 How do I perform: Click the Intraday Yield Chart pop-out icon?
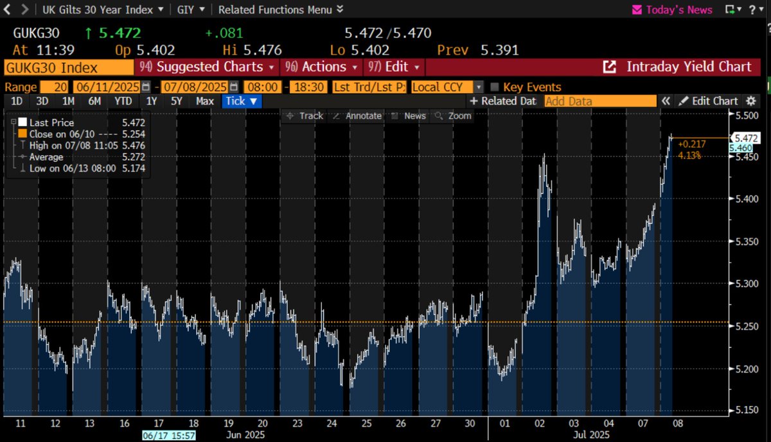(609, 67)
